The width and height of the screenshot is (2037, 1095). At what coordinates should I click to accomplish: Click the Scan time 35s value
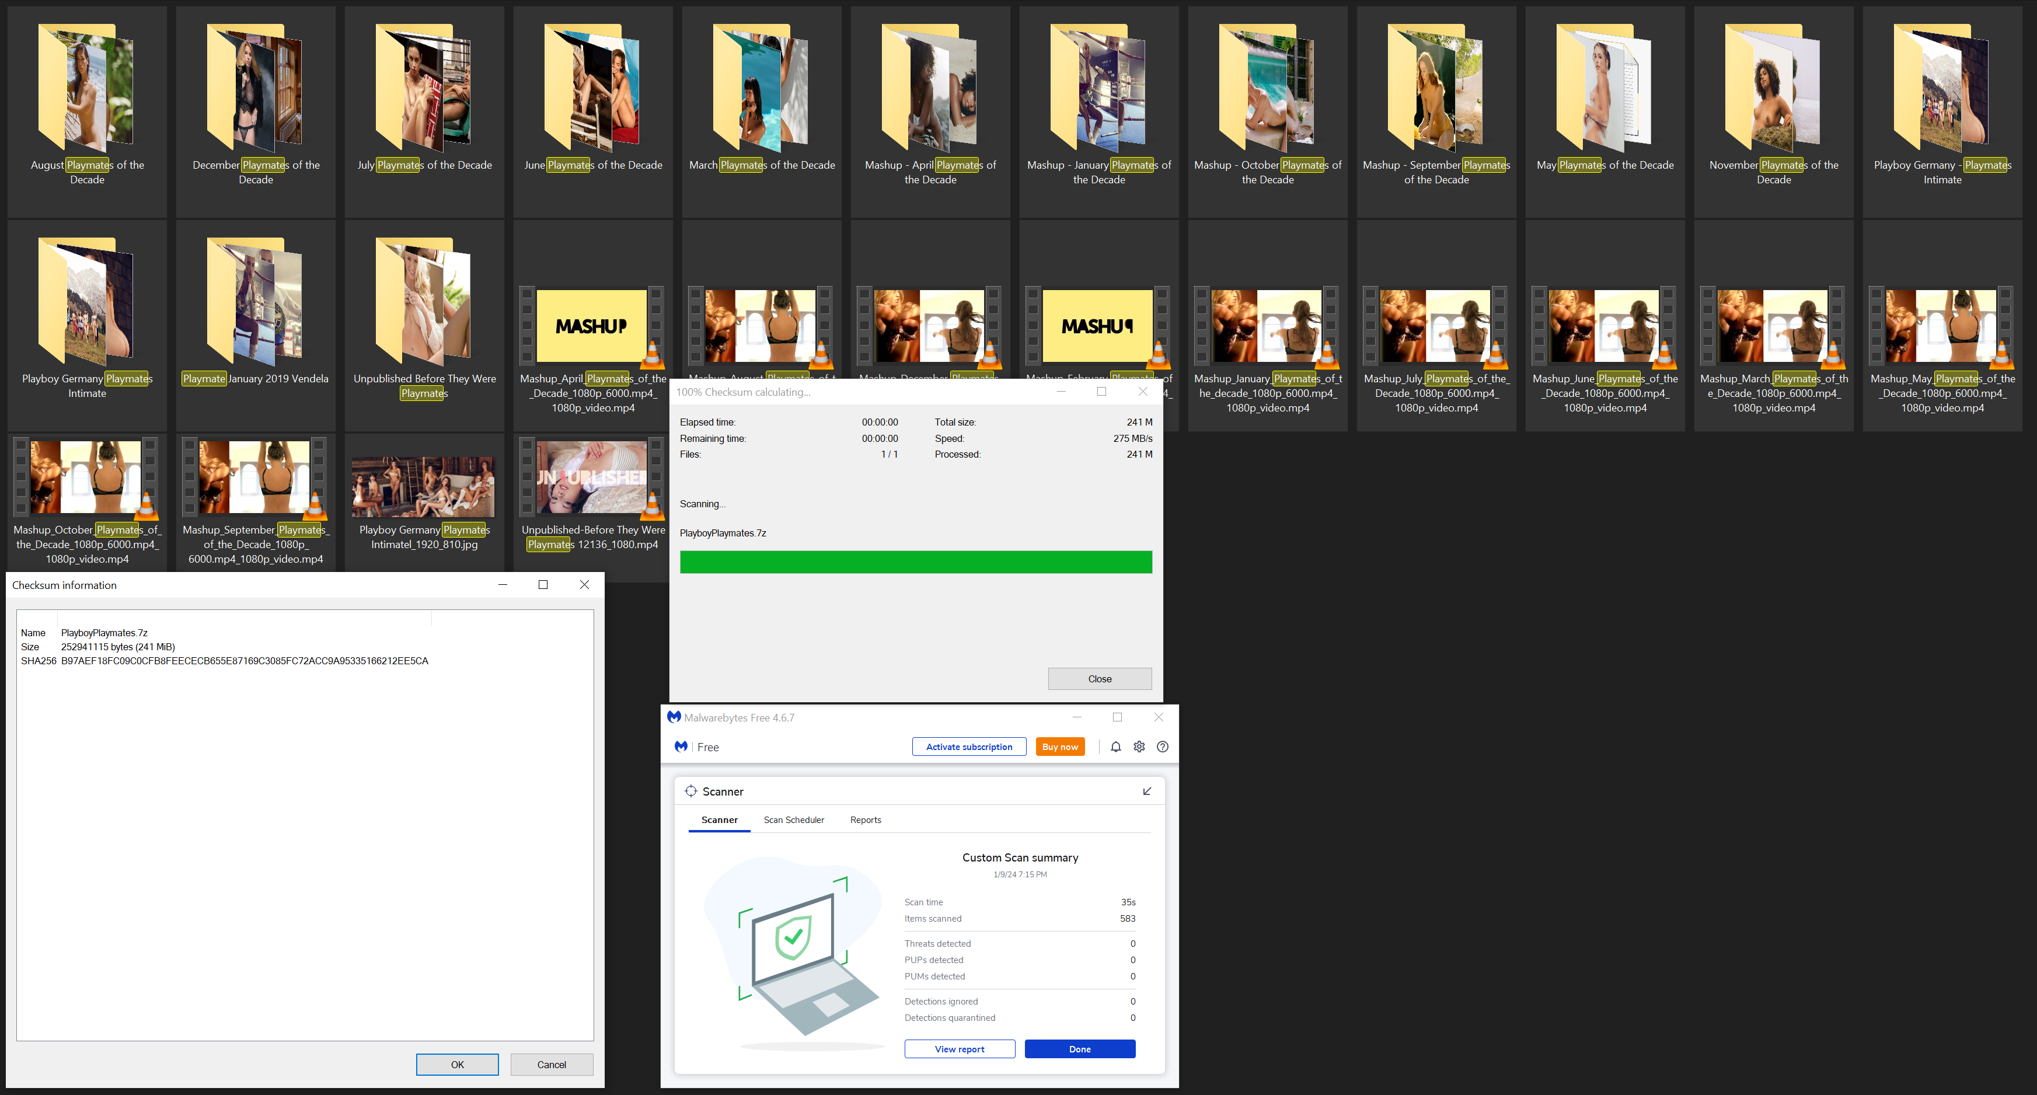[1128, 902]
